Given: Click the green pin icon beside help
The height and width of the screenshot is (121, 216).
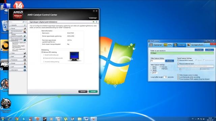Looking at the screenshot, I should tap(93, 22).
